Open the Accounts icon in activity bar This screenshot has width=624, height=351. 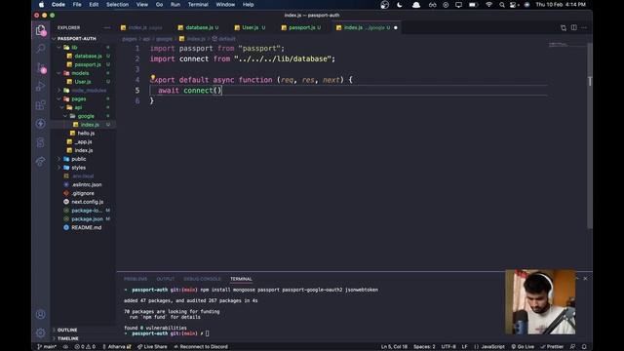41,314
